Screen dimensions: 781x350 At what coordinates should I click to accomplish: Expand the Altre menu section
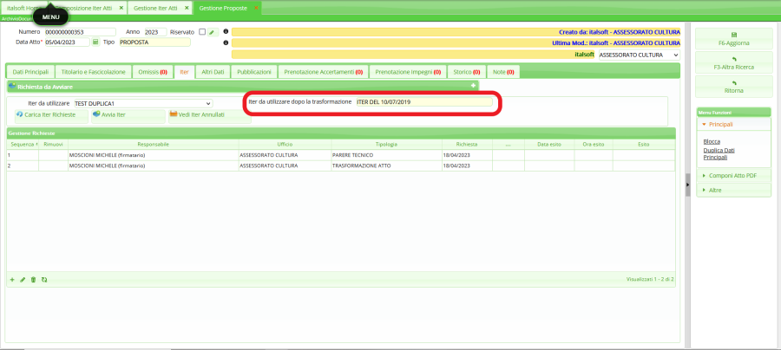pyautogui.click(x=732, y=190)
